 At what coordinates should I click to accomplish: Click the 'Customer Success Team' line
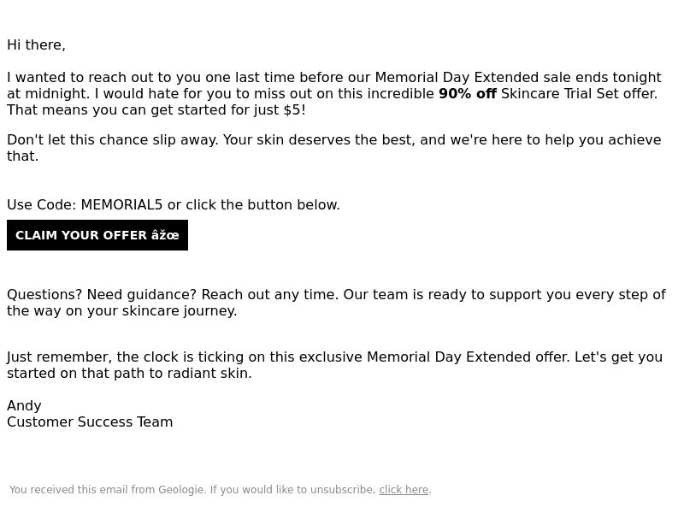click(90, 422)
